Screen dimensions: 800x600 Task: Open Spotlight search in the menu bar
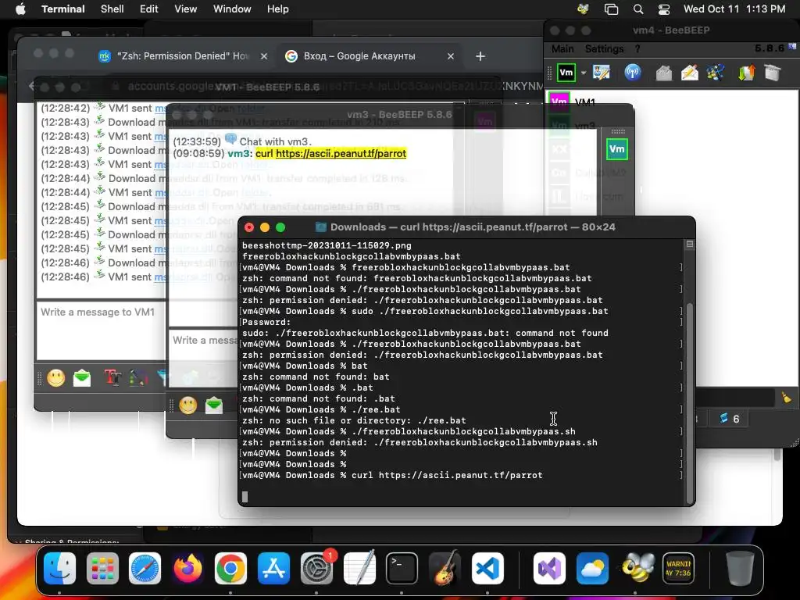(638, 9)
